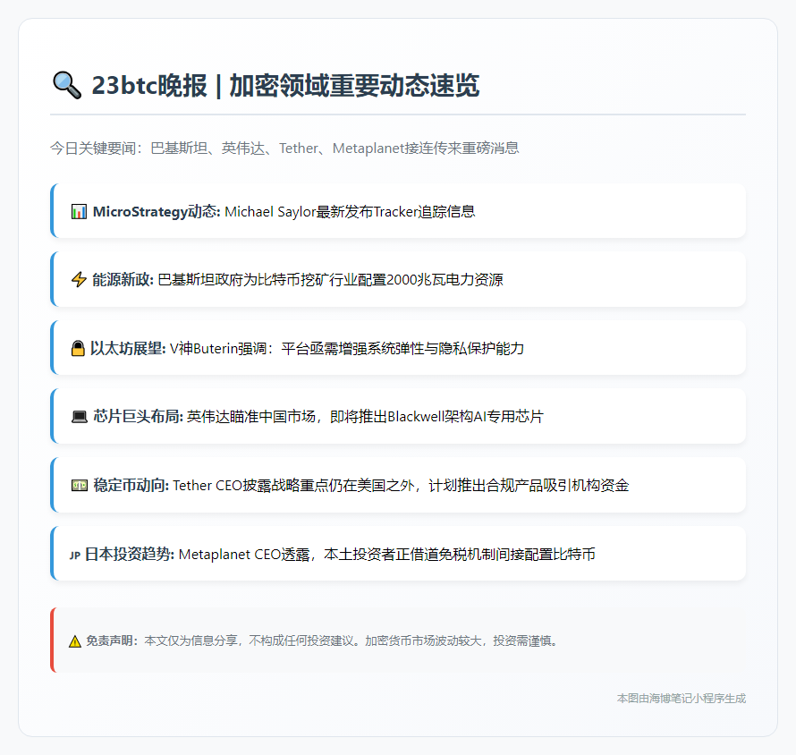This screenshot has width=796, height=755.
Task: Click the warning triangle icon beside 免责声明
Action: click(74, 641)
